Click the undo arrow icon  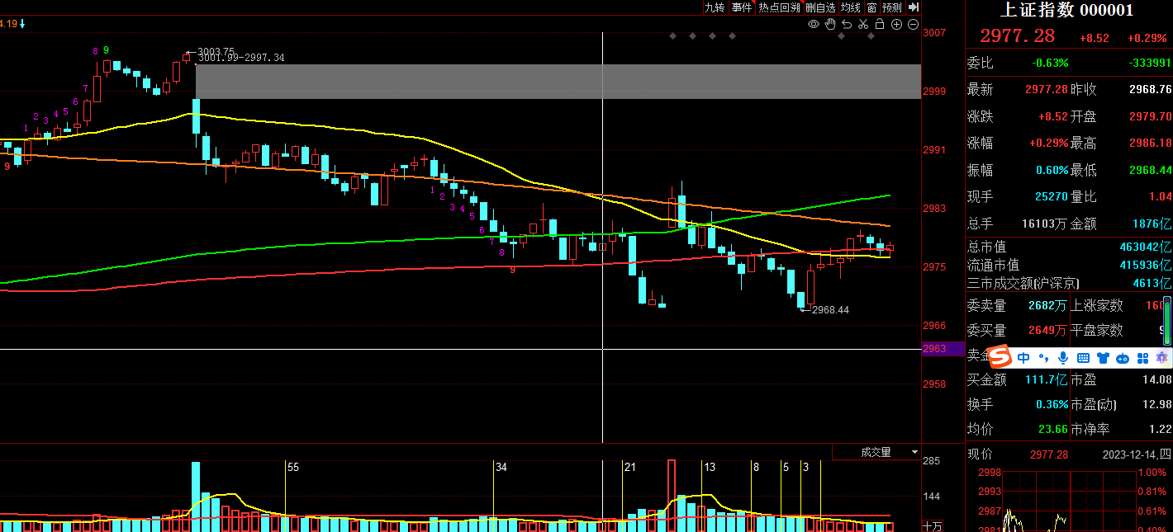point(846,25)
